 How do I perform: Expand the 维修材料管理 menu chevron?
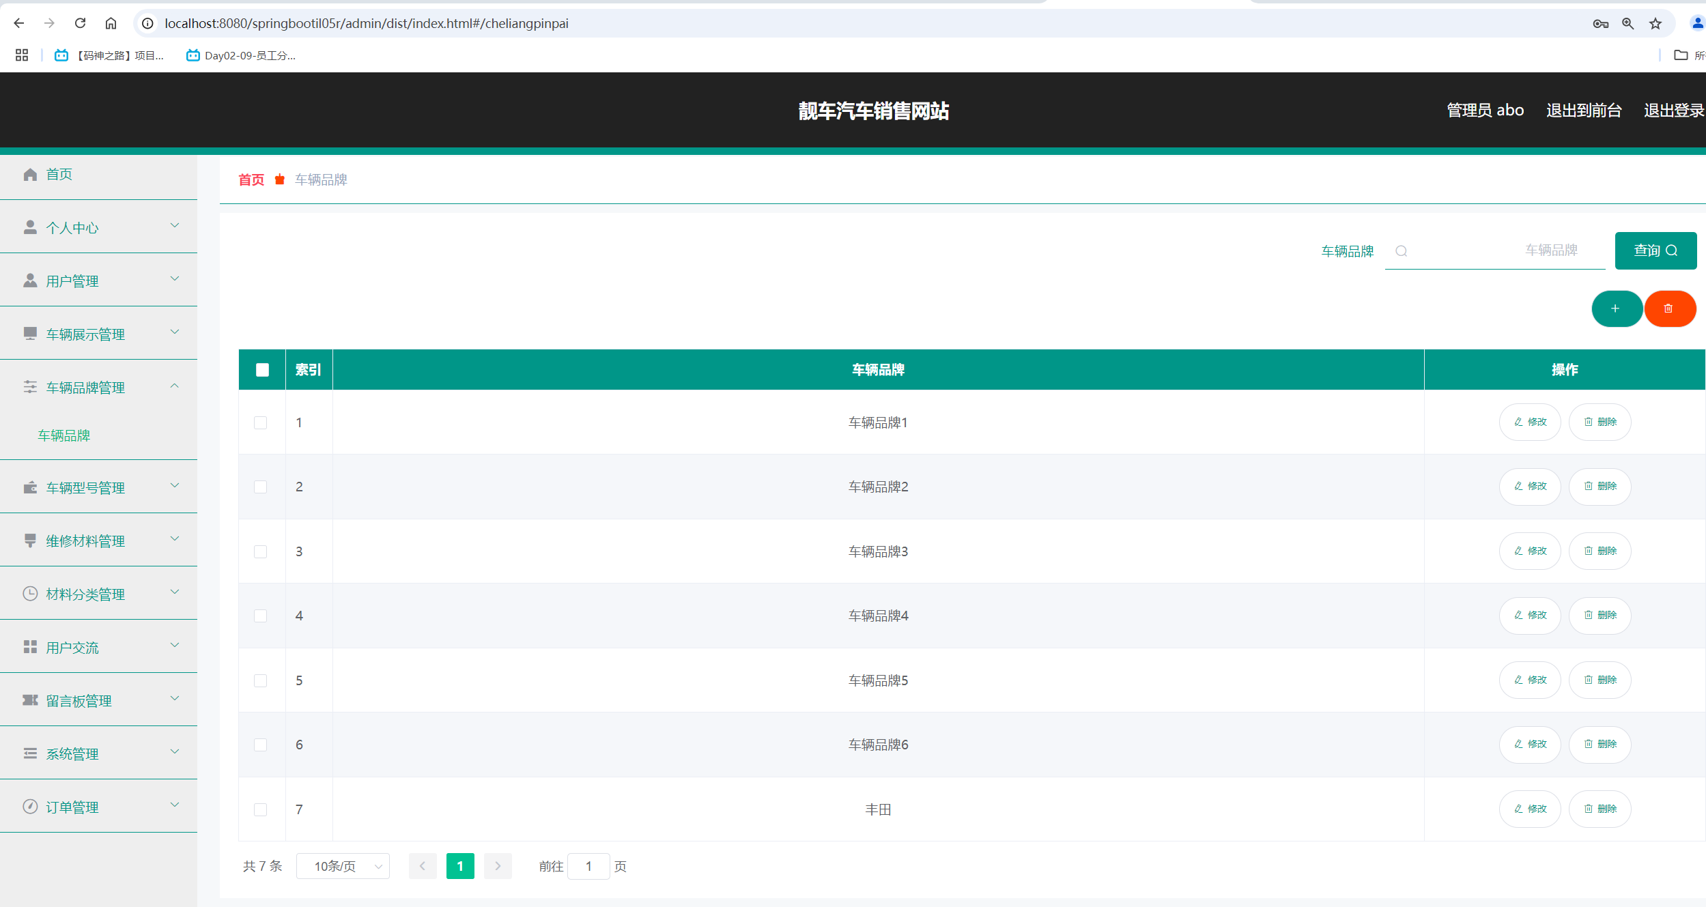tap(175, 538)
